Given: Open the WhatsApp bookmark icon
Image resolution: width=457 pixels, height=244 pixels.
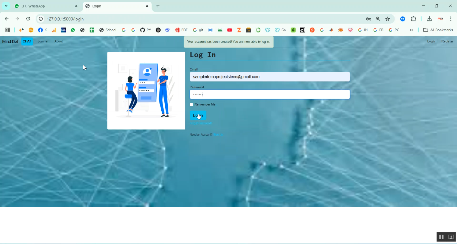Looking at the screenshot, I should 73,30.
